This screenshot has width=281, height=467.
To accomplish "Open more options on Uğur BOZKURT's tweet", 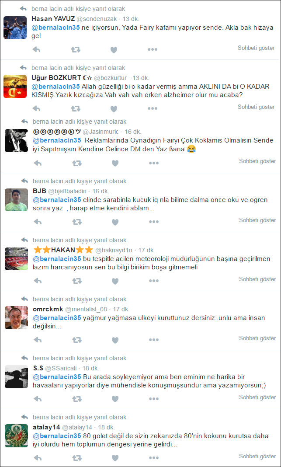I will (153, 109).
